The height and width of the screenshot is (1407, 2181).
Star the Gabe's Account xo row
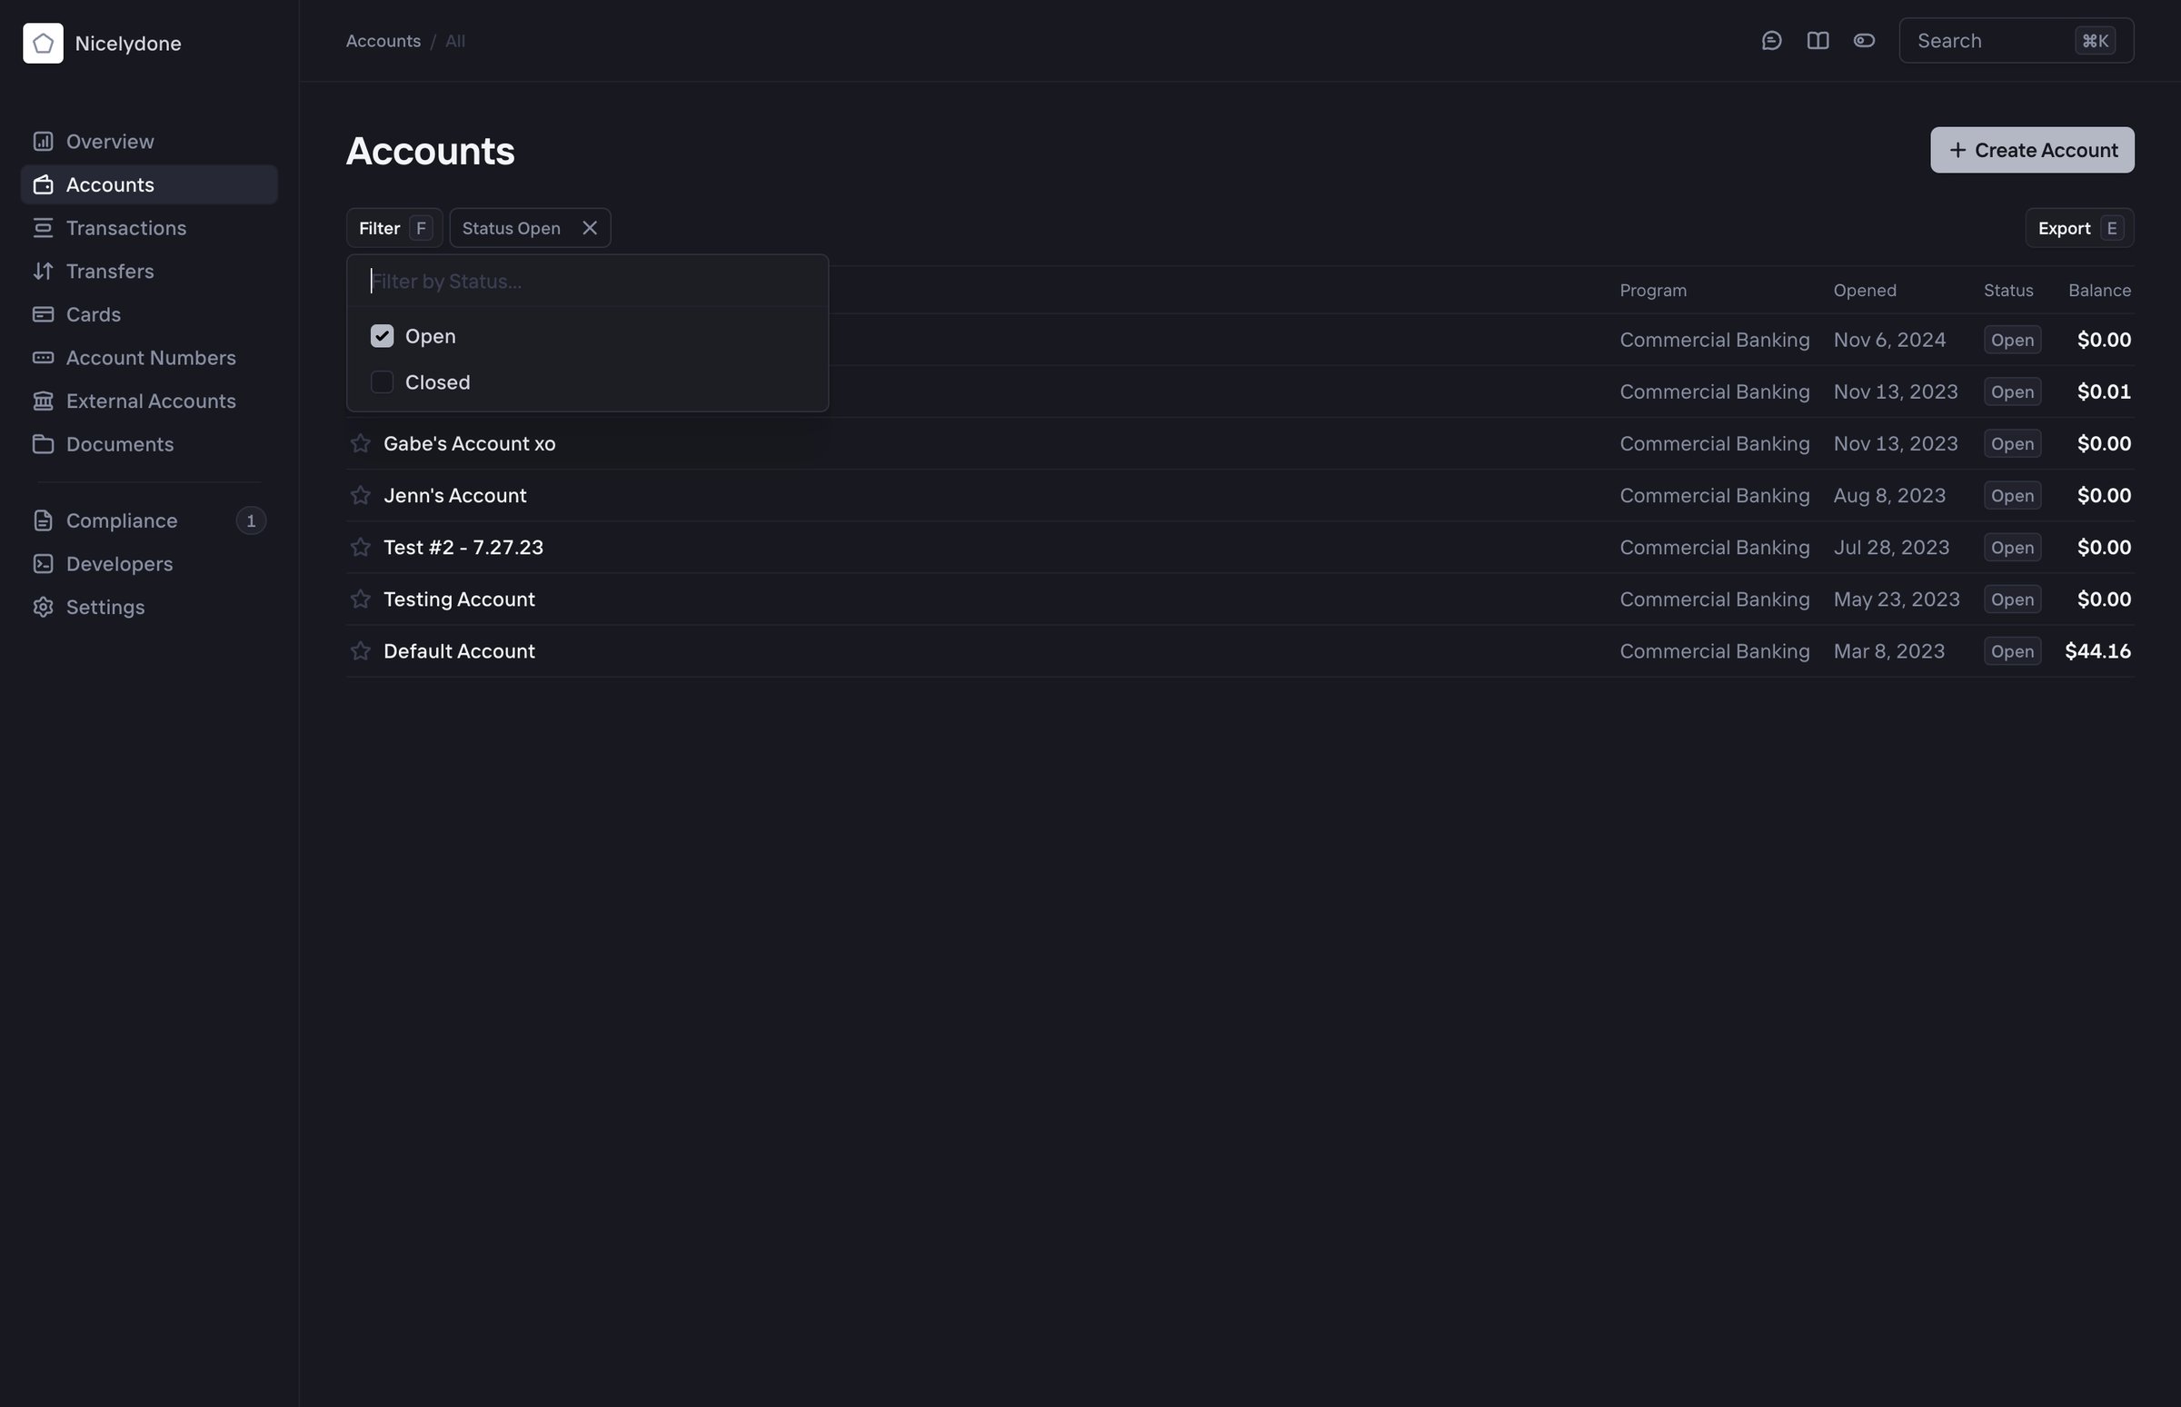(360, 443)
